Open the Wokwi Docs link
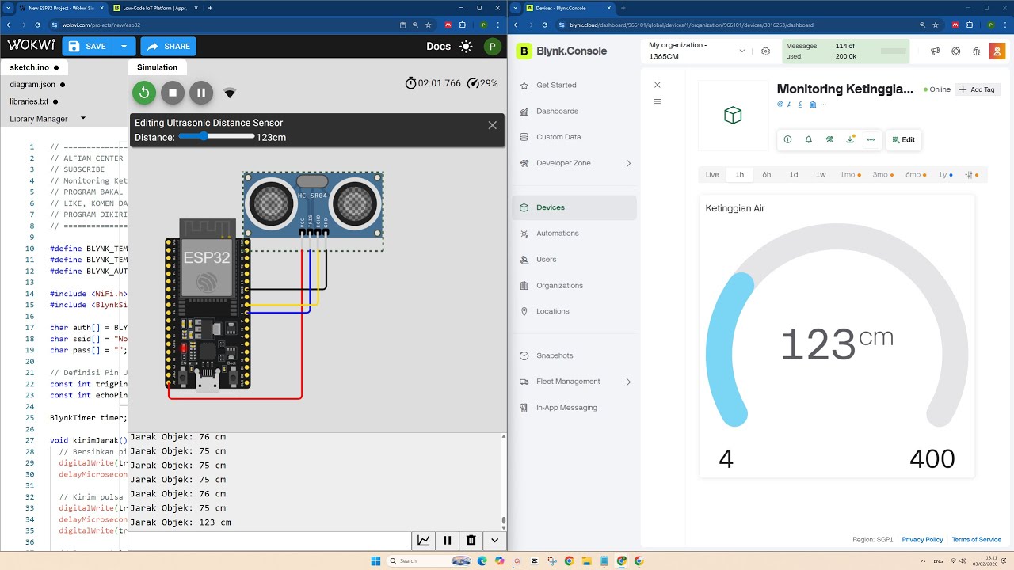This screenshot has height=570, width=1014. click(x=438, y=46)
